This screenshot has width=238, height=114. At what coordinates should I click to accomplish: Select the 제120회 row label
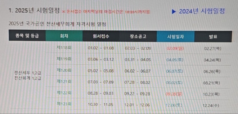pos(64,70)
